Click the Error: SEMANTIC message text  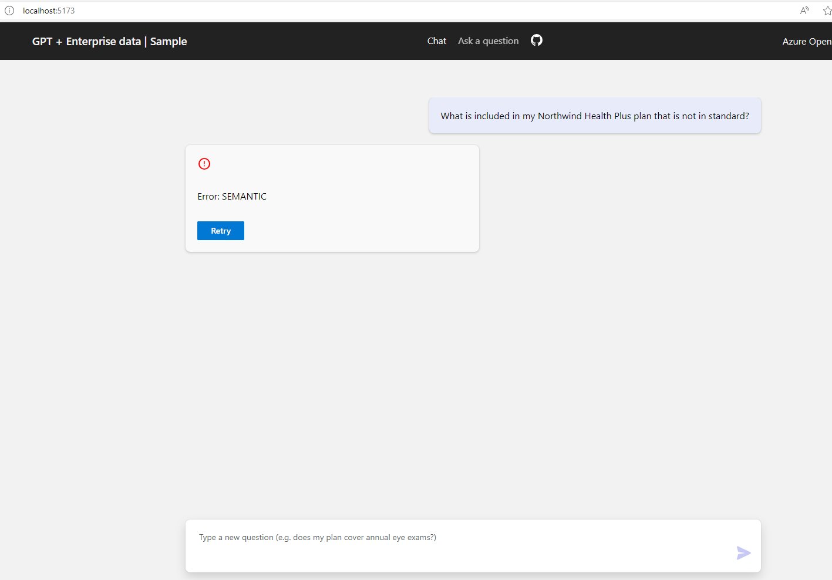tap(232, 196)
